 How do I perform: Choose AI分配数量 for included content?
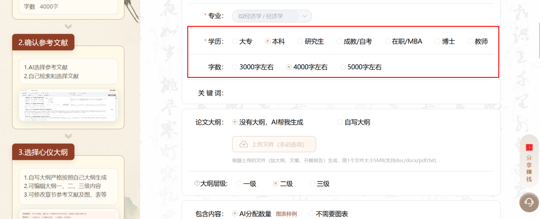pos(235,213)
